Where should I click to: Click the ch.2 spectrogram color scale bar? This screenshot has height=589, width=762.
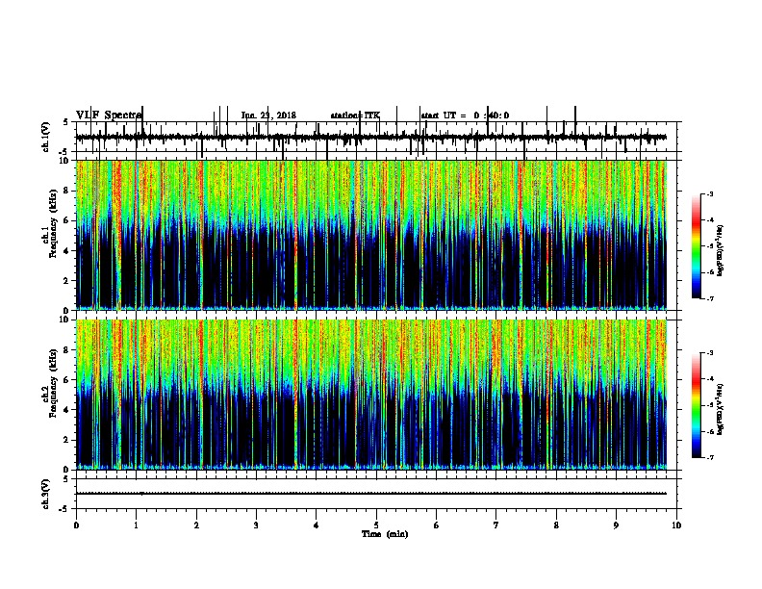point(697,405)
